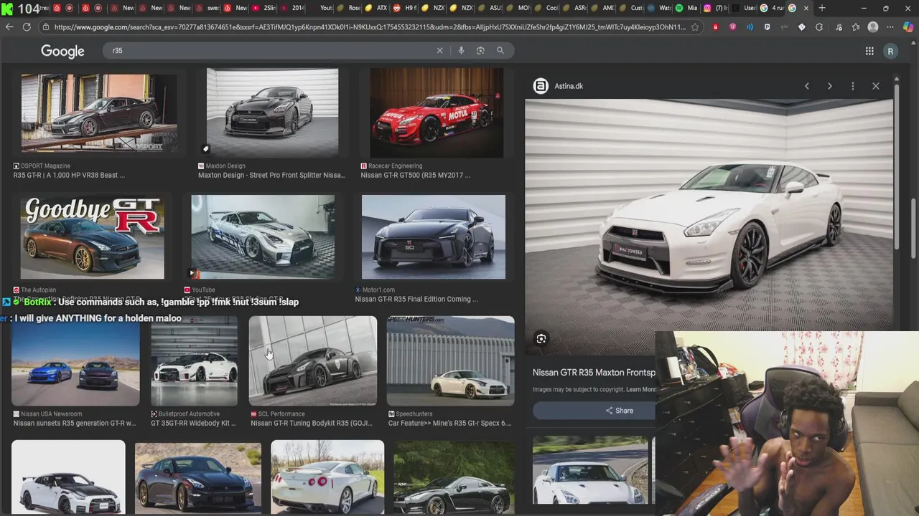The height and width of the screenshot is (516, 919).
Task: Bookmark this page with the star icon
Action: [x=695, y=27]
